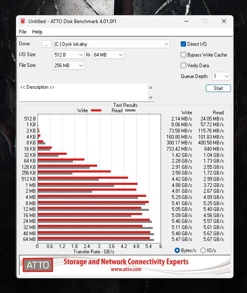Click the drive browse "..." button

pyautogui.click(x=47, y=44)
